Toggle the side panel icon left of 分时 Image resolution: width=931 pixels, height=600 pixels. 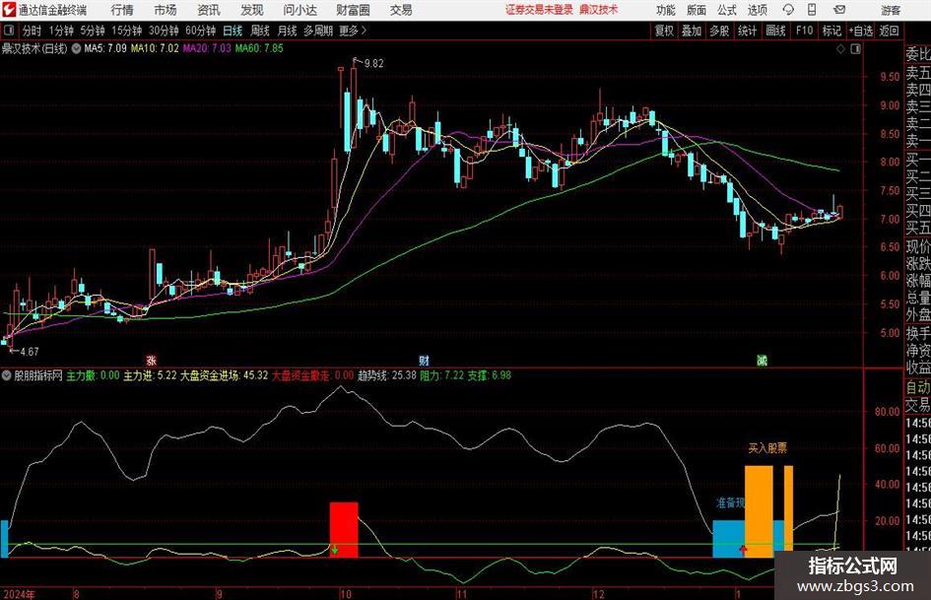(x=8, y=31)
